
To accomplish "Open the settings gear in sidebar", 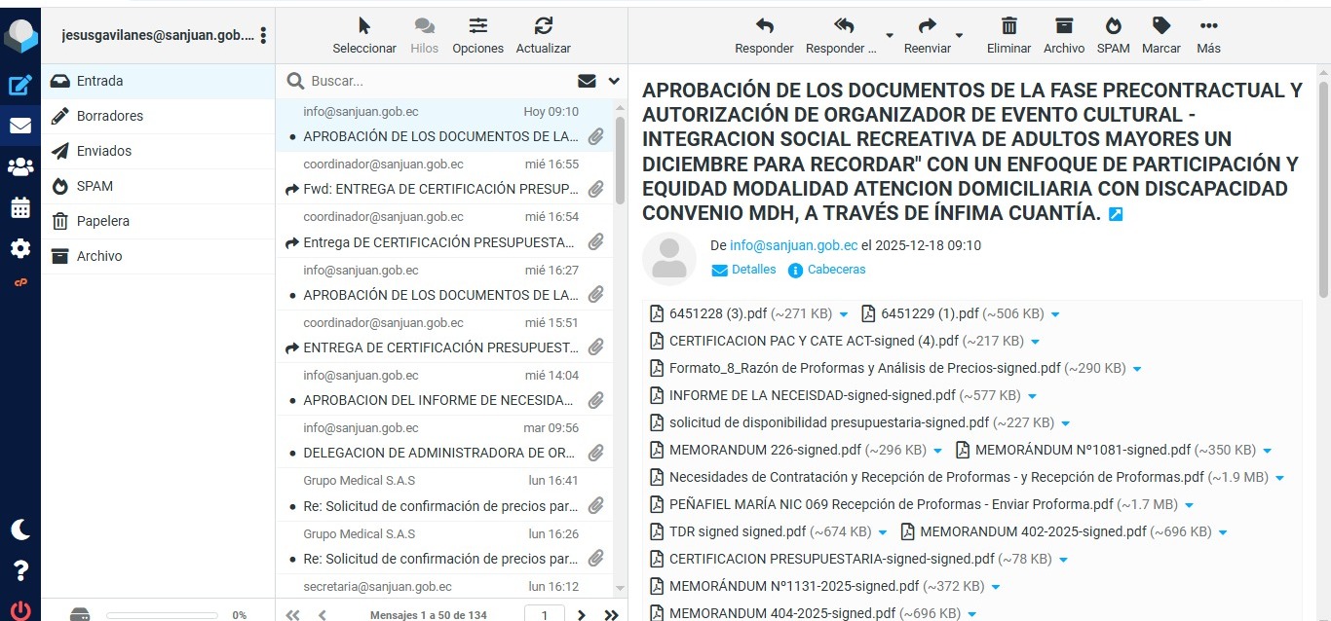I will pos(19,248).
